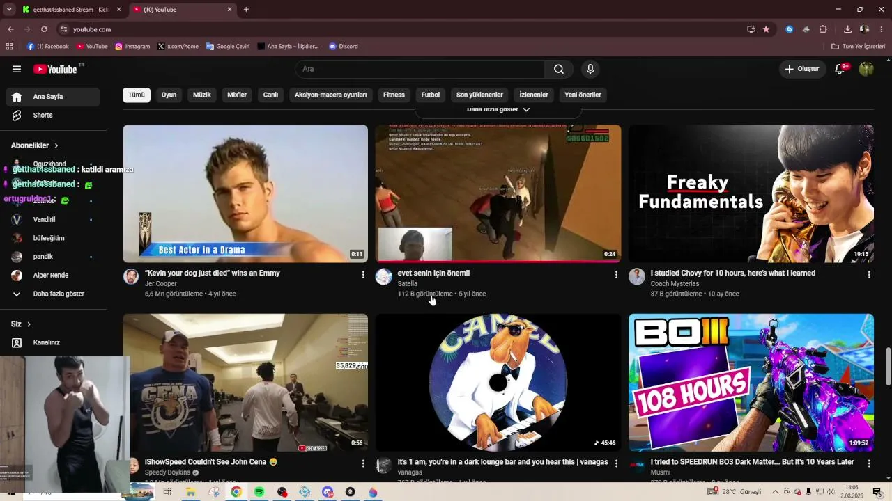Switch to the "(10) YouTube" tab

[x=183, y=10]
